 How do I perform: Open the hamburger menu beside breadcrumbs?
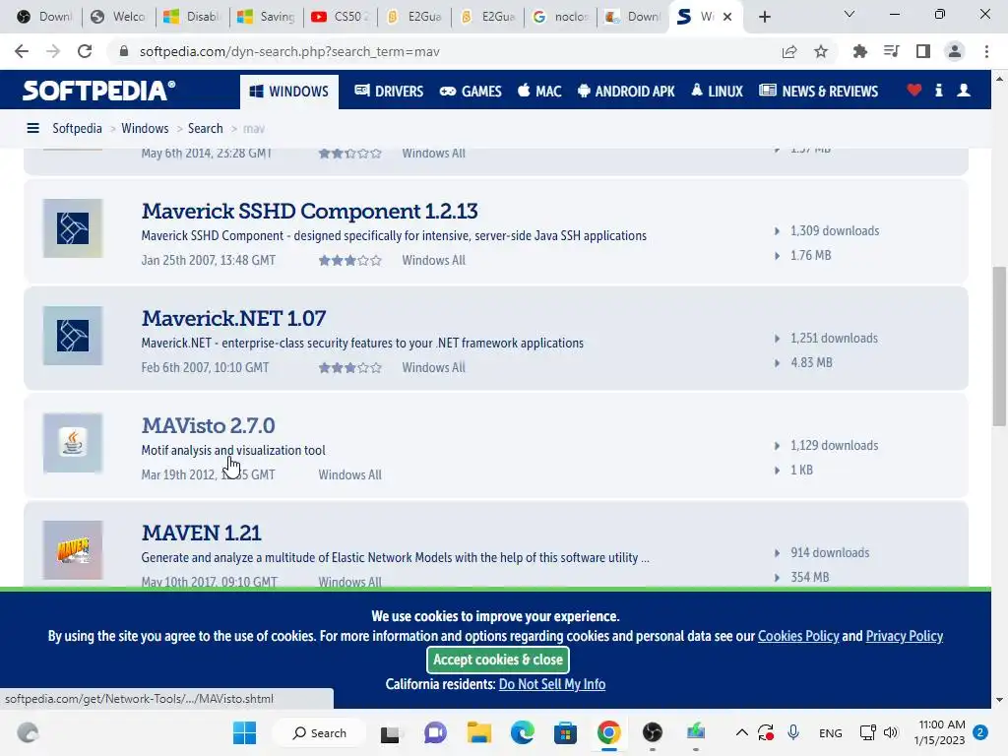click(x=32, y=129)
